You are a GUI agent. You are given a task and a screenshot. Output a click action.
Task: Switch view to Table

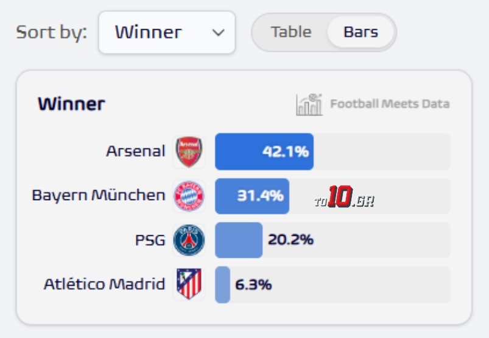coord(291,32)
